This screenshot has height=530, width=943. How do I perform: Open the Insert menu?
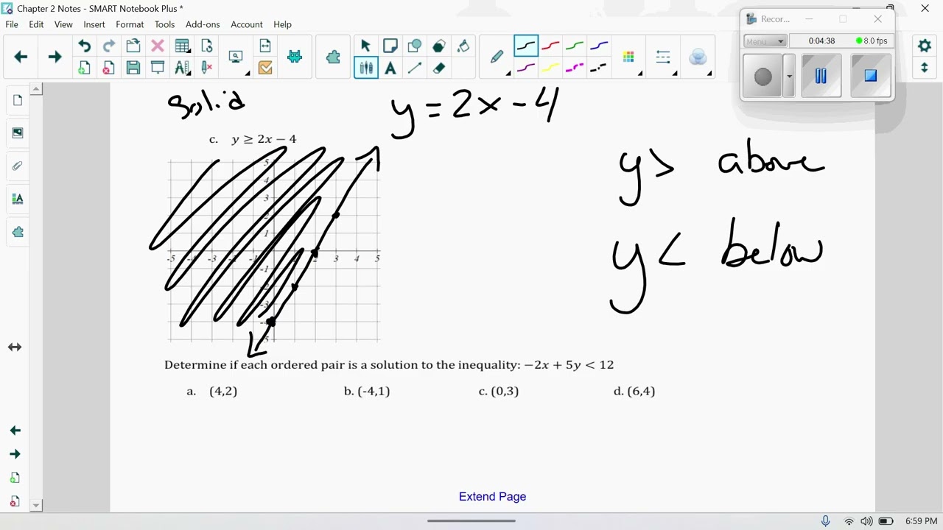[x=94, y=24]
